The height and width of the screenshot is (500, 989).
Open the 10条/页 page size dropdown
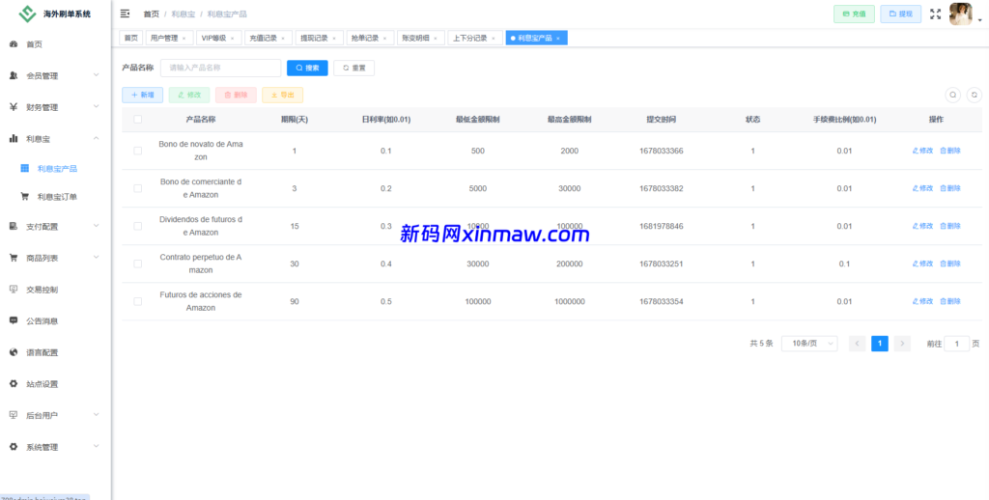tap(809, 344)
